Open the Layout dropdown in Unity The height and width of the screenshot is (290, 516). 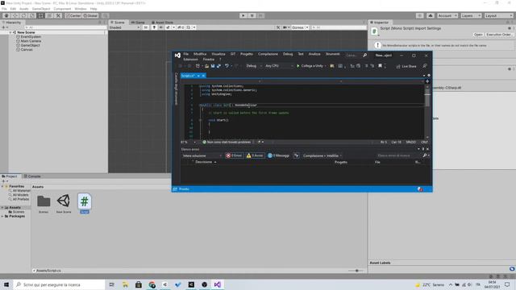[x=498, y=15]
